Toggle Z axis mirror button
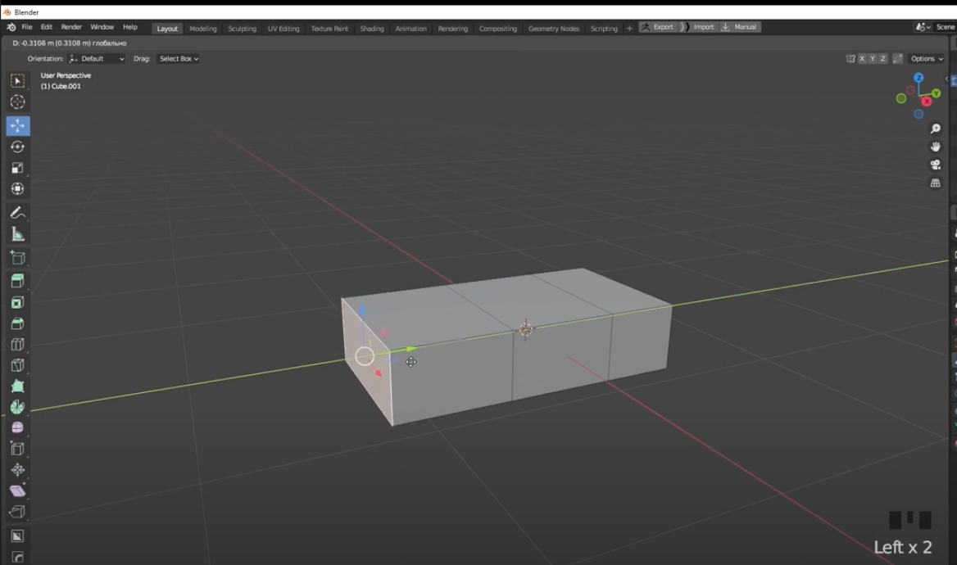The image size is (957, 565). (x=882, y=59)
